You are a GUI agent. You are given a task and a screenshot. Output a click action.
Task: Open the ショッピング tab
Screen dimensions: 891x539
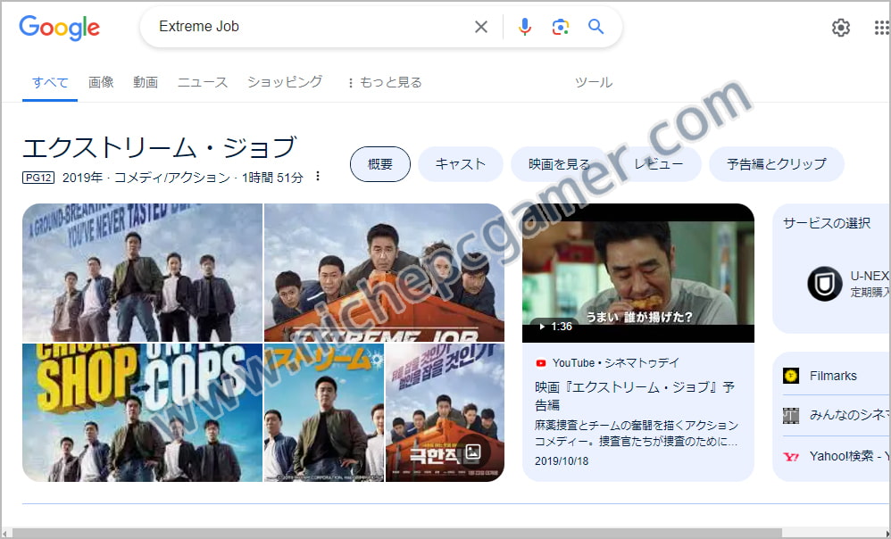pos(285,82)
